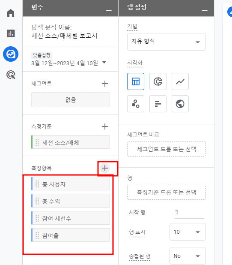Viewport: 232px width, 265px height.
Task: Select table visualization icon
Action: [136, 81]
